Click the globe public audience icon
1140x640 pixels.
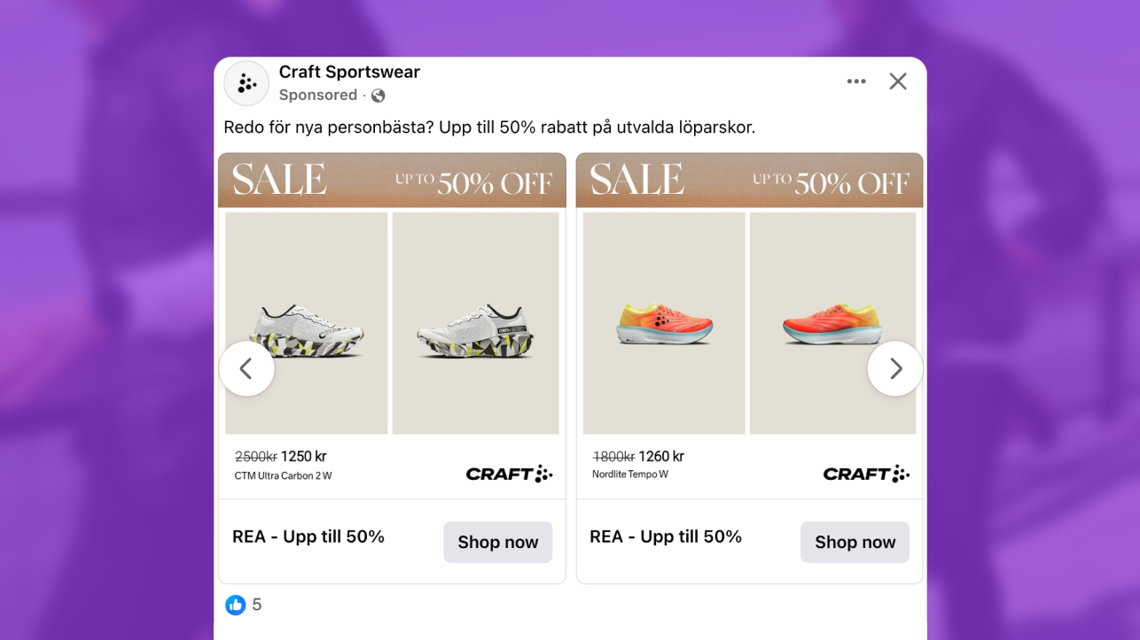(379, 96)
